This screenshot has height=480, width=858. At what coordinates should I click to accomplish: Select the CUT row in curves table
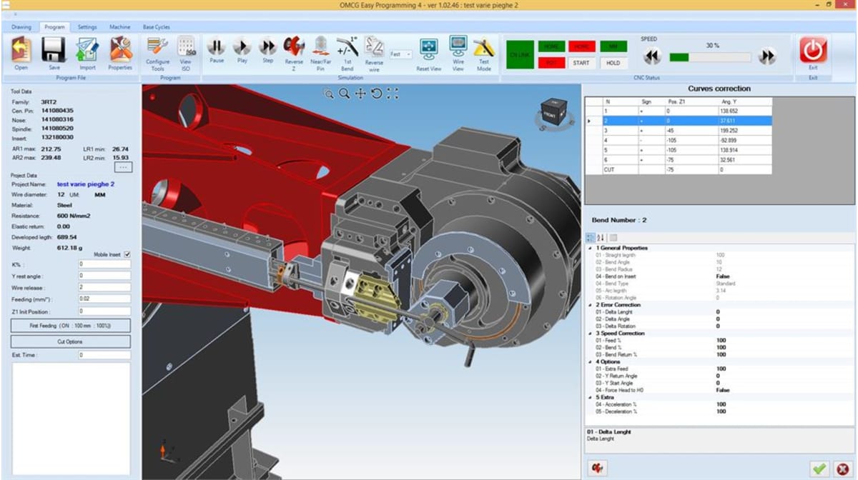[679, 169]
